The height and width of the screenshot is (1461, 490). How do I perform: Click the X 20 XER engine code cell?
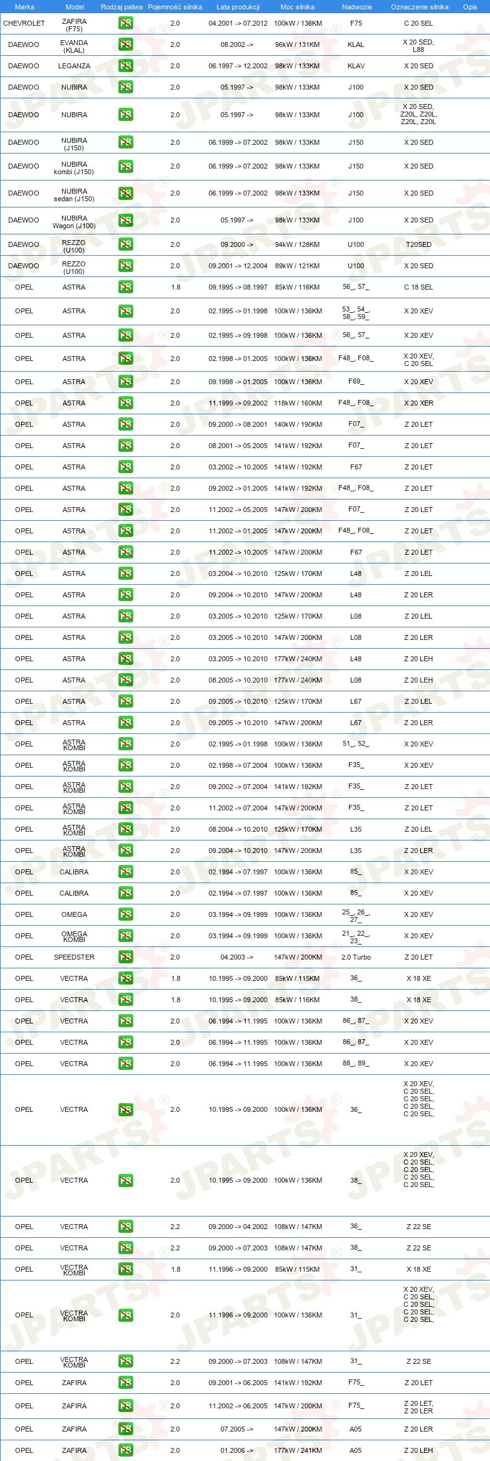(419, 403)
